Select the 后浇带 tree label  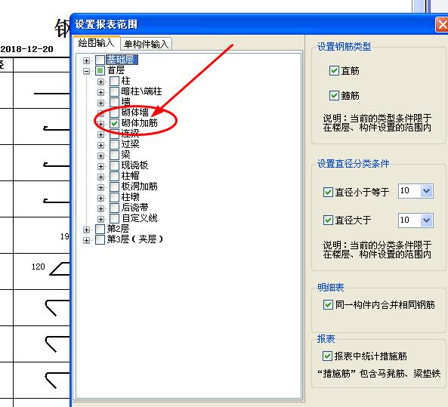click(x=135, y=208)
